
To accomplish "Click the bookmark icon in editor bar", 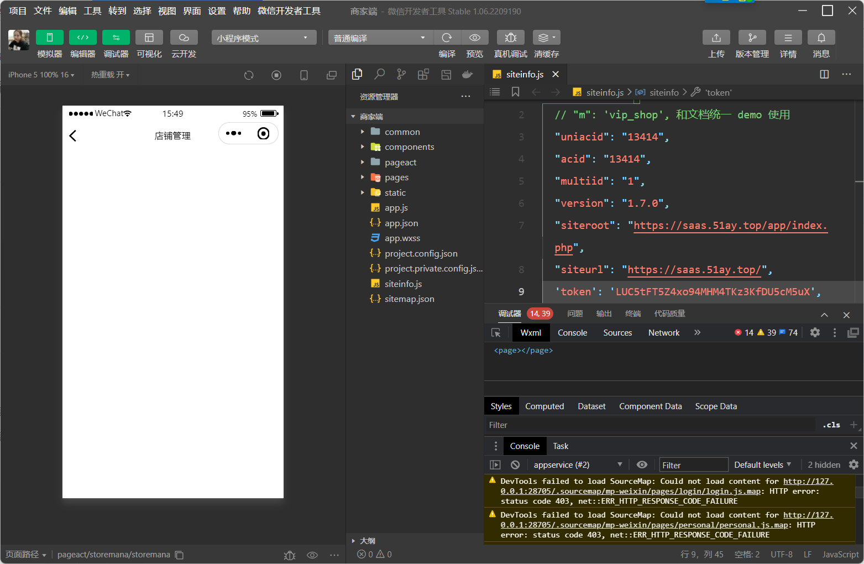I will [x=516, y=92].
